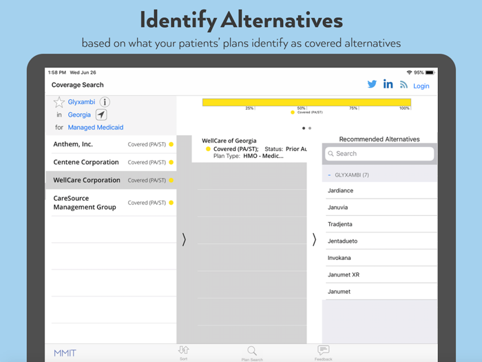The width and height of the screenshot is (482, 362).
Task: Open the RSS feed icon
Action: (404, 85)
